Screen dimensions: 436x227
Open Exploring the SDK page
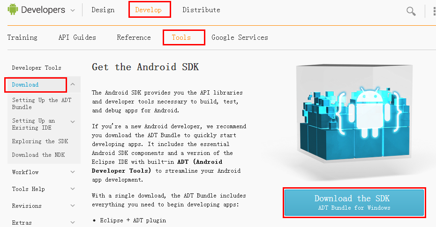(40, 141)
